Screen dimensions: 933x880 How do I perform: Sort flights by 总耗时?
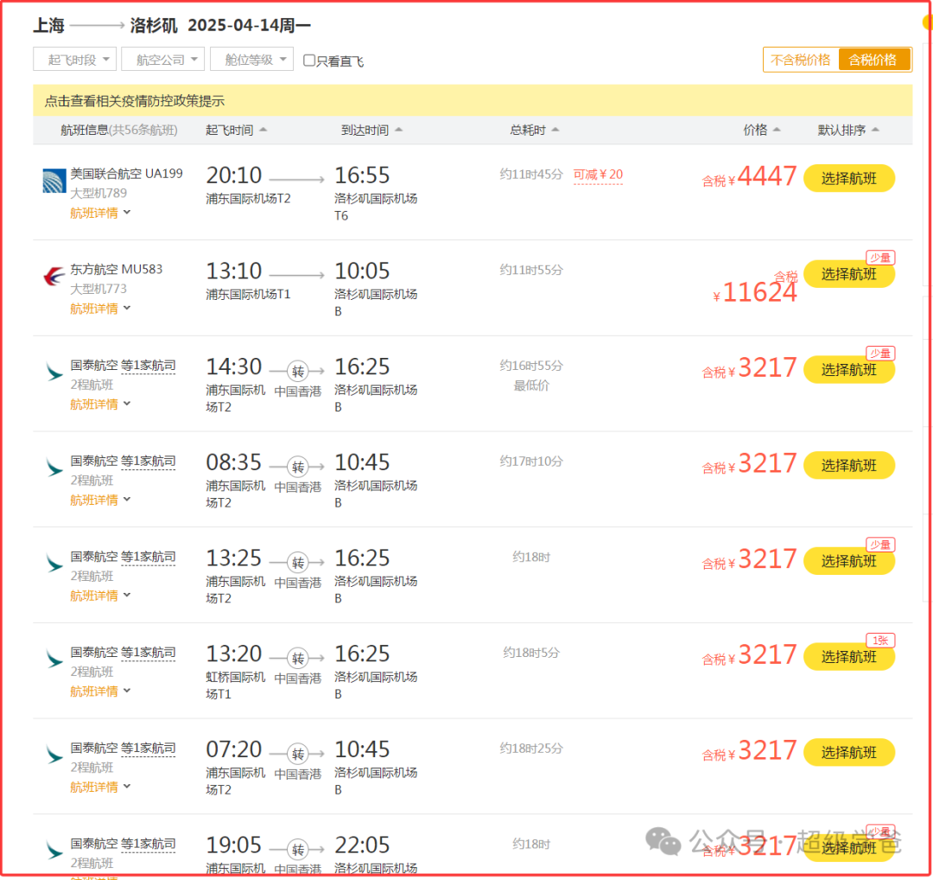click(535, 130)
